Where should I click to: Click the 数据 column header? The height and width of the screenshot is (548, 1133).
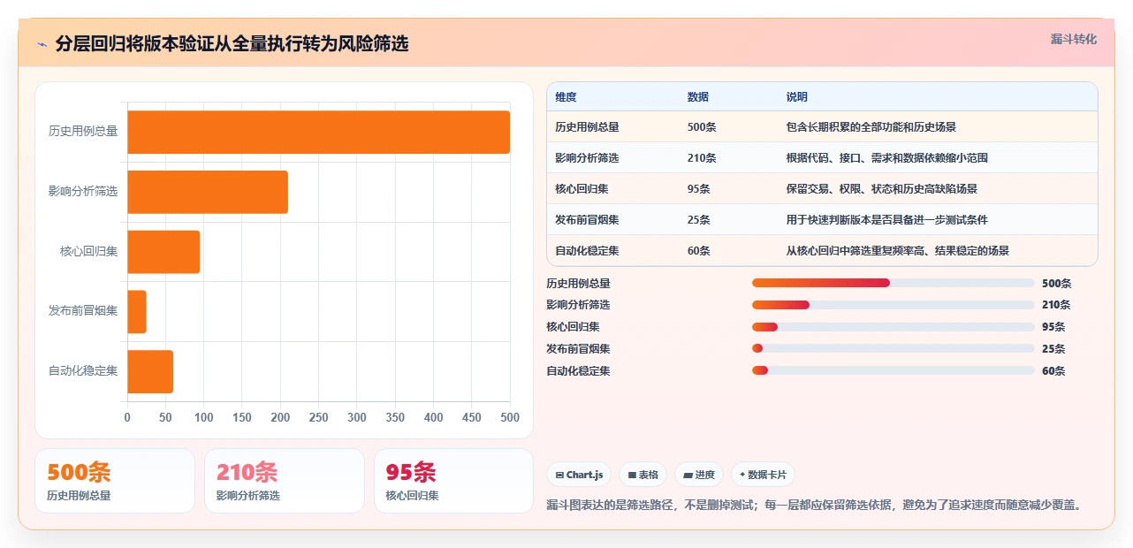697,97
